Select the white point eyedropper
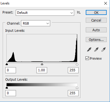Screen dimensions: 110x102 pos(103,49)
